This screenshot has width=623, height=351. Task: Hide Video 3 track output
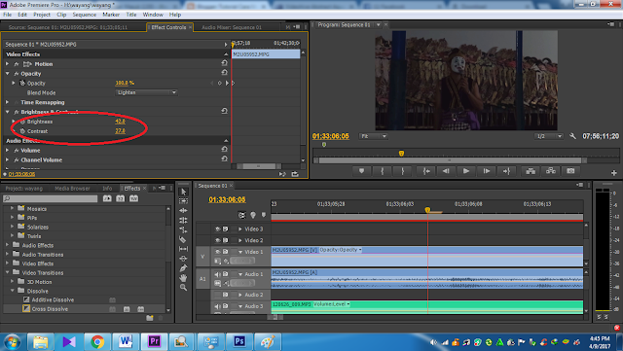pyautogui.click(x=218, y=229)
